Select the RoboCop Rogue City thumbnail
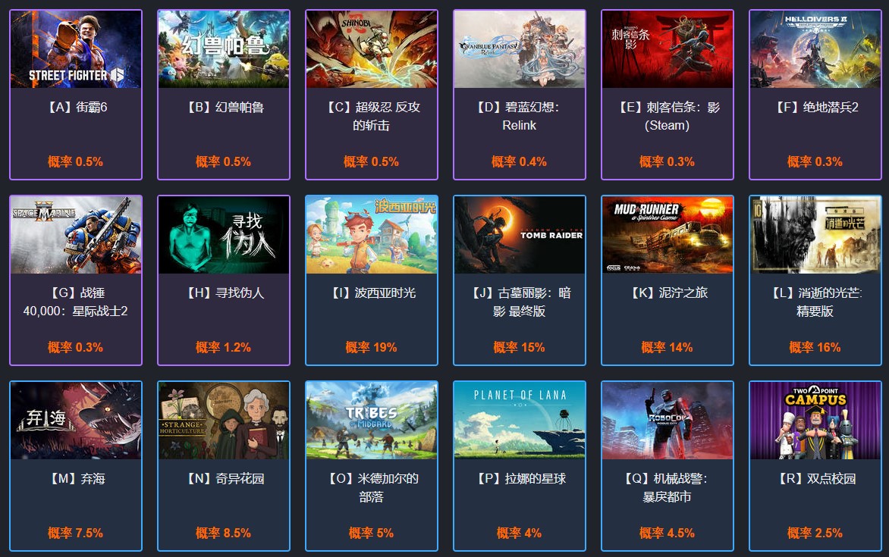This screenshot has width=889, height=557. 668,421
